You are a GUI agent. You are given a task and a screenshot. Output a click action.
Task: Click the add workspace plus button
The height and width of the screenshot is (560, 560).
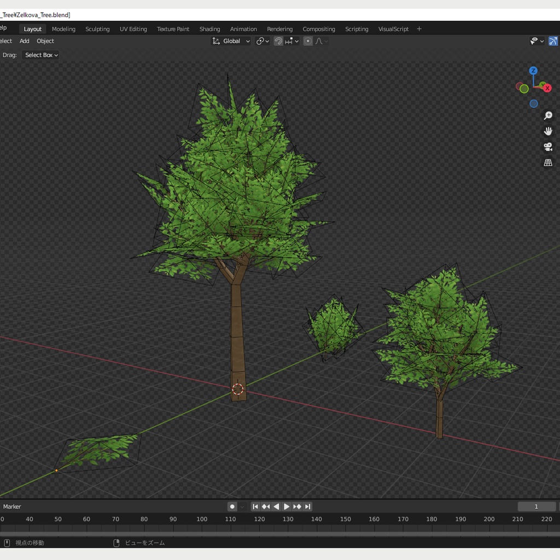[x=419, y=29]
